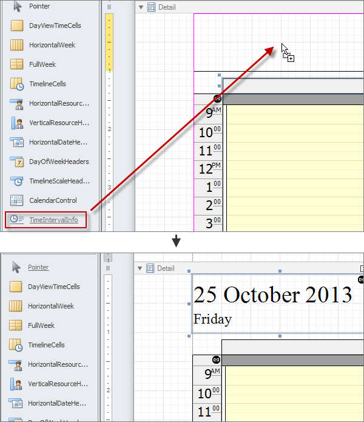
Task: Select HorizontalWeek in the lower toolbox
Action: 51,306
